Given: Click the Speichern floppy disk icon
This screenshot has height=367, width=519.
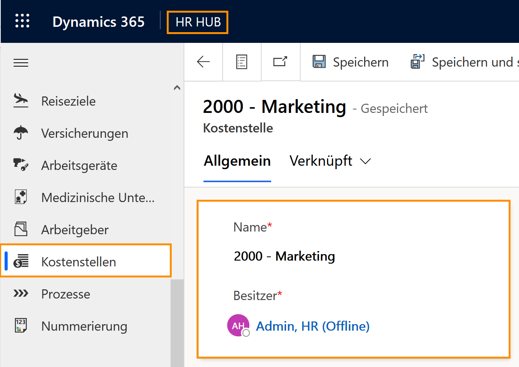Looking at the screenshot, I should coord(319,62).
